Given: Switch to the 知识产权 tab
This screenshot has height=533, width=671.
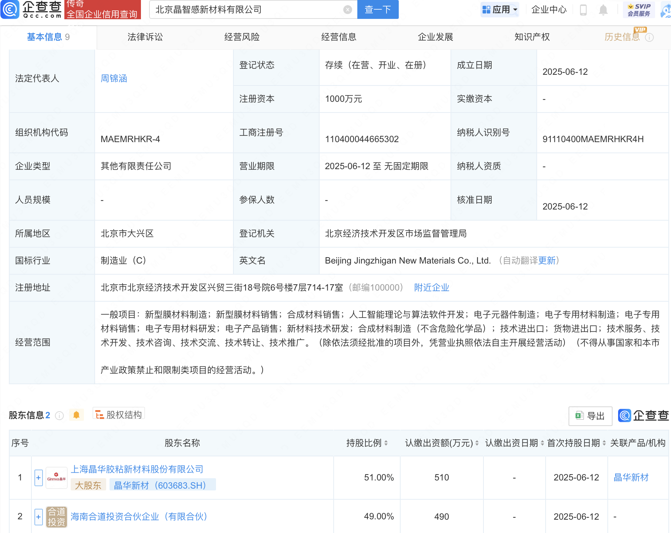Looking at the screenshot, I should click(x=531, y=37).
